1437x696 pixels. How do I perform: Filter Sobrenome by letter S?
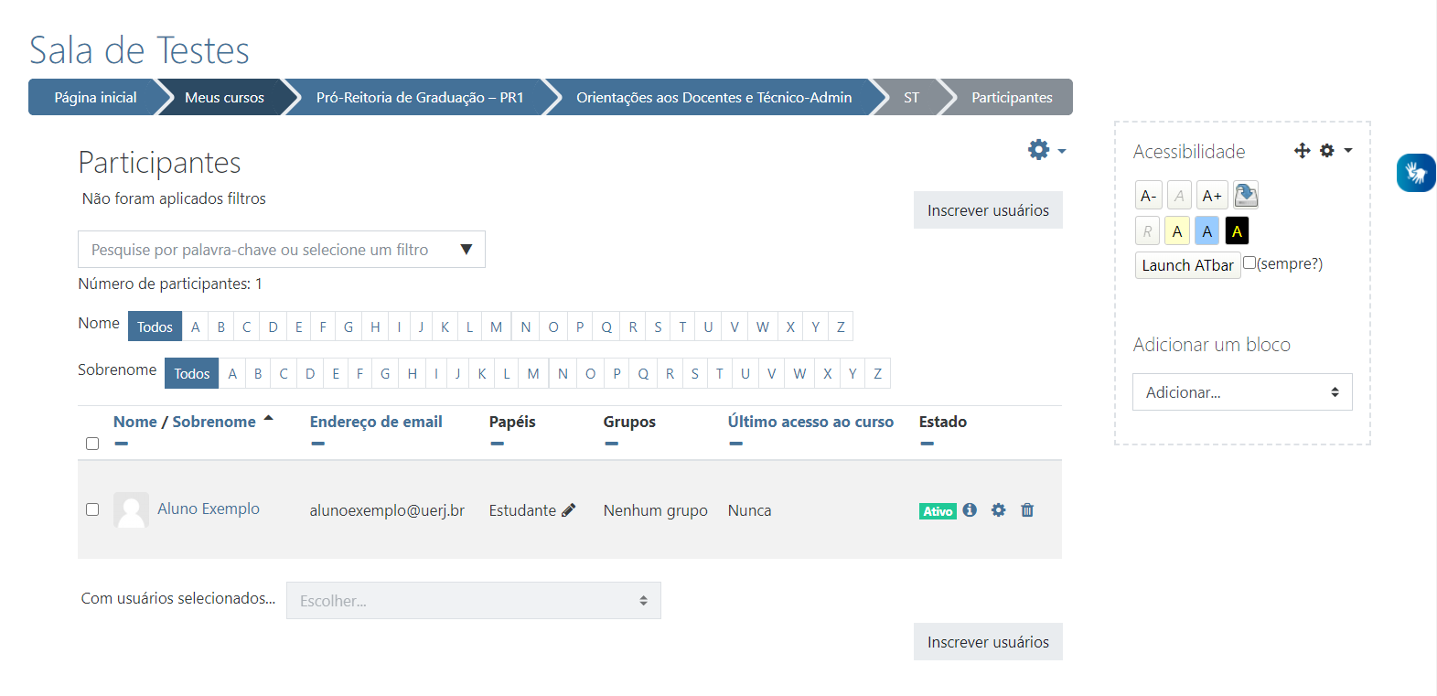695,373
